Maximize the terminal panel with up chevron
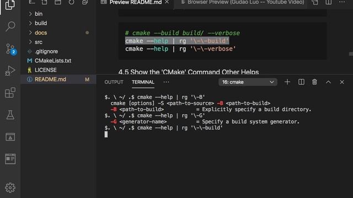353x198 pixels. click(x=329, y=82)
